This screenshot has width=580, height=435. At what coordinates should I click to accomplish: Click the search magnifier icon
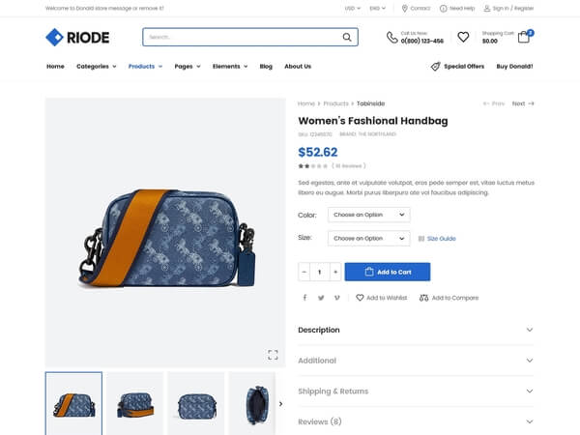pyautogui.click(x=347, y=37)
